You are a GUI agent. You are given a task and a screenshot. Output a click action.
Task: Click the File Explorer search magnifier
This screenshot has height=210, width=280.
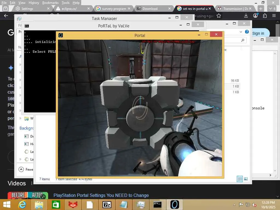(x=243, y=40)
